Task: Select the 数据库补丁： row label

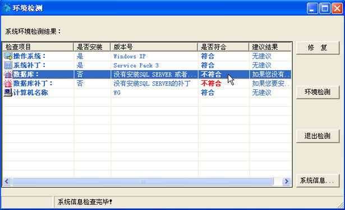Action: 33,84
